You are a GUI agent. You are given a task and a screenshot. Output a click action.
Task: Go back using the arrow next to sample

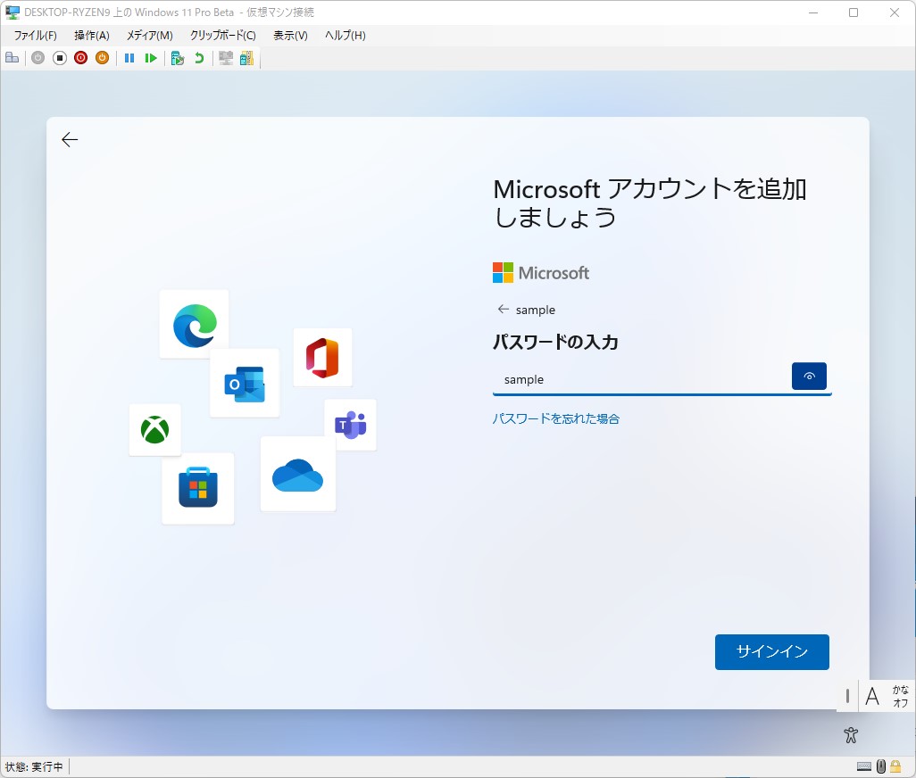pyautogui.click(x=503, y=310)
